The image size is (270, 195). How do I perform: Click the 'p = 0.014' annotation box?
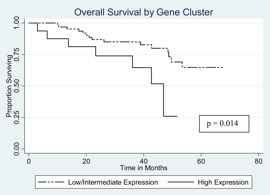tap(224, 124)
